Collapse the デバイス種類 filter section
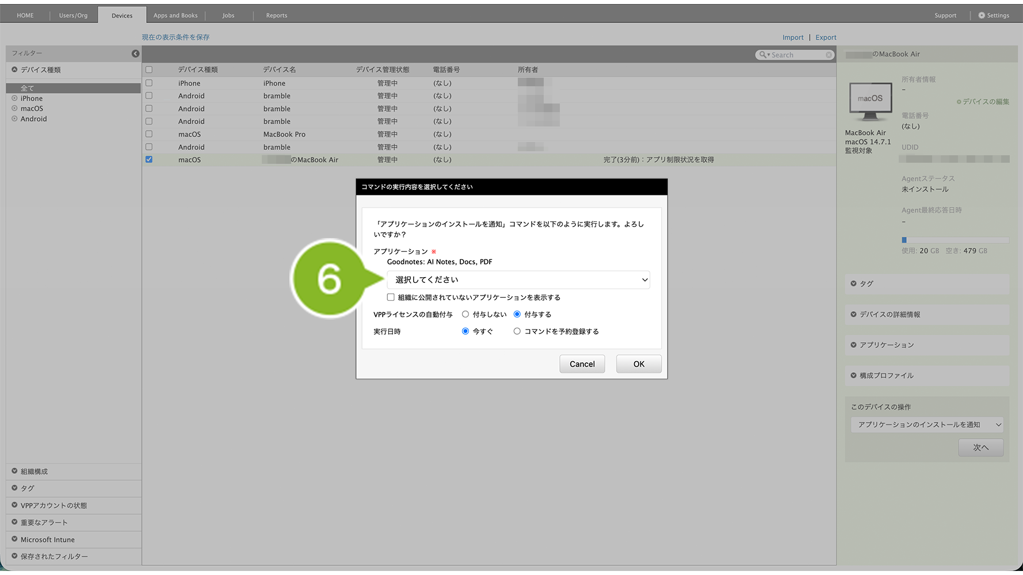This screenshot has height=575, width=1023. (74, 70)
